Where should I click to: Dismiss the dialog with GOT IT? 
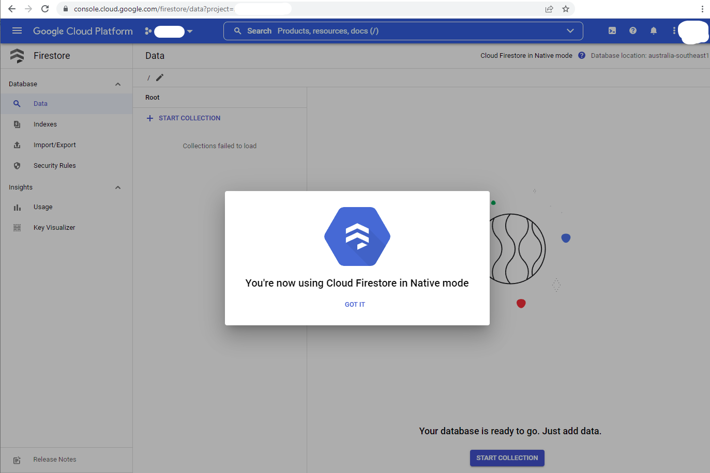(x=355, y=304)
